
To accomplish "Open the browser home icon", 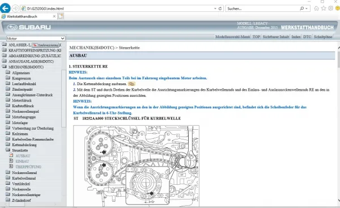I will coord(316,9).
